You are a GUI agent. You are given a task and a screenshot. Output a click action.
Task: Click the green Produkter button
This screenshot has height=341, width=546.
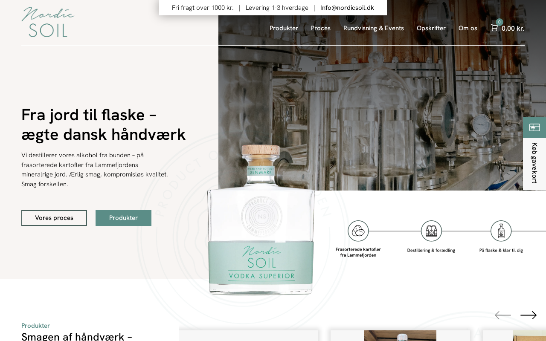tap(123, 218)
